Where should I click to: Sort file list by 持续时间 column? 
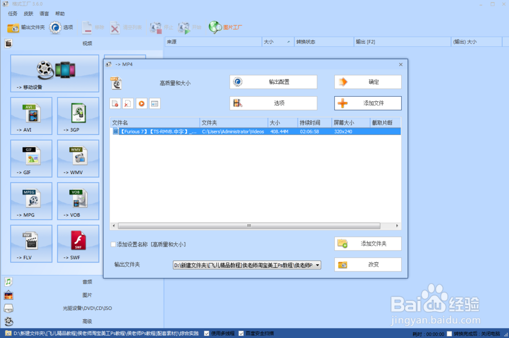pyautogui.click(x=315, y=123)
